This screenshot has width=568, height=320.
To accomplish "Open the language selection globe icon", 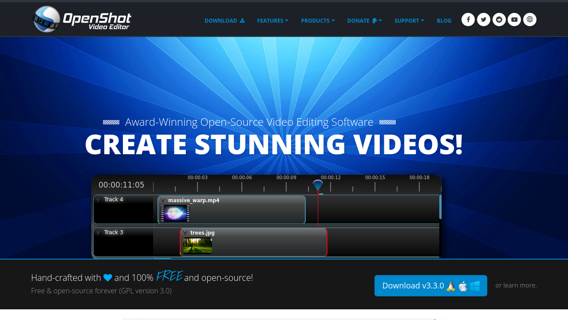I will (530, 20).
